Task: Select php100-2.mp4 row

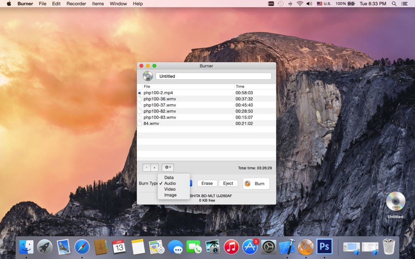Action: point(206,93)
